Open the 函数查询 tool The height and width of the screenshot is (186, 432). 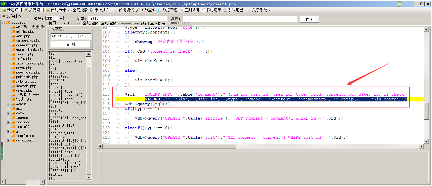click(x=146, y=10)
